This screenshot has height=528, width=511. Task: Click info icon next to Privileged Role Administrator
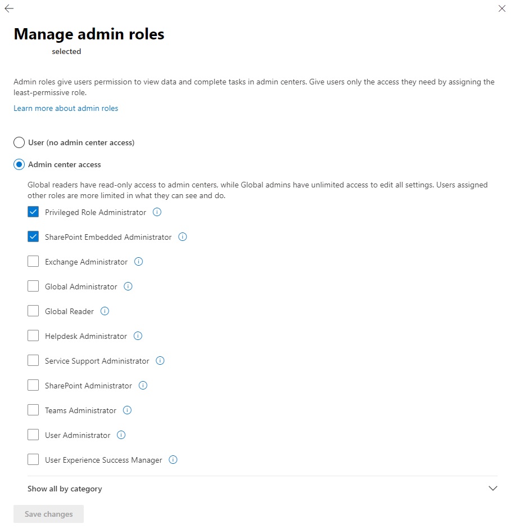[x=157, y=212]
